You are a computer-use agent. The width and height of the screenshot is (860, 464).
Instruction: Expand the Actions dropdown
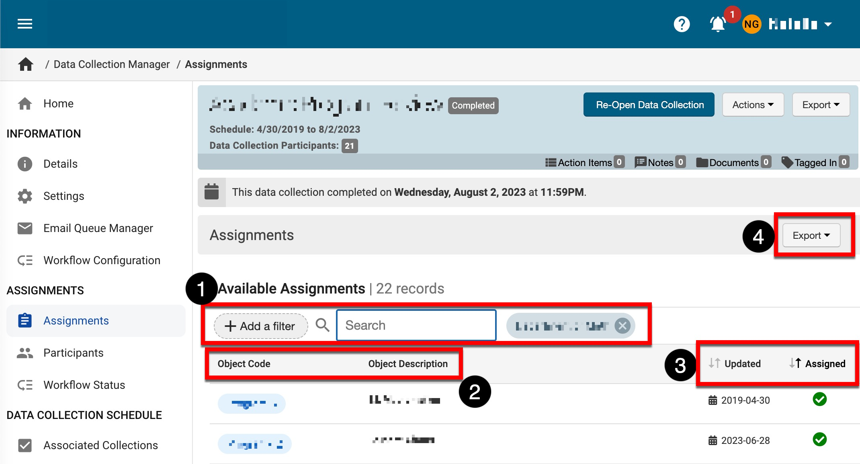[x=753, y=105]
